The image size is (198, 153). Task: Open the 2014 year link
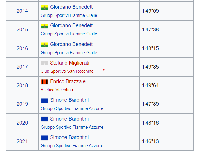(x=22, y=11)
